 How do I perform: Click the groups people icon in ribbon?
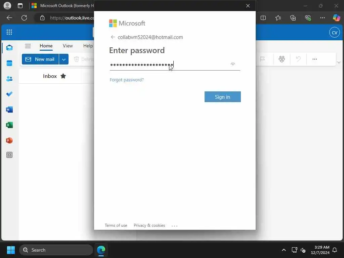pos(282,59)
